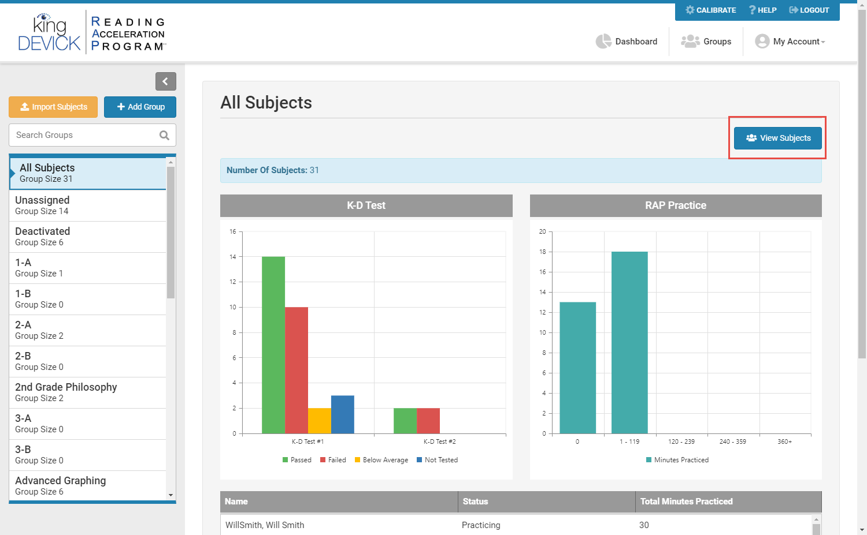Screen dimensions: 867x535
Task: Toggle the Below Average legend swatch
Action: (x=357, y=460)
